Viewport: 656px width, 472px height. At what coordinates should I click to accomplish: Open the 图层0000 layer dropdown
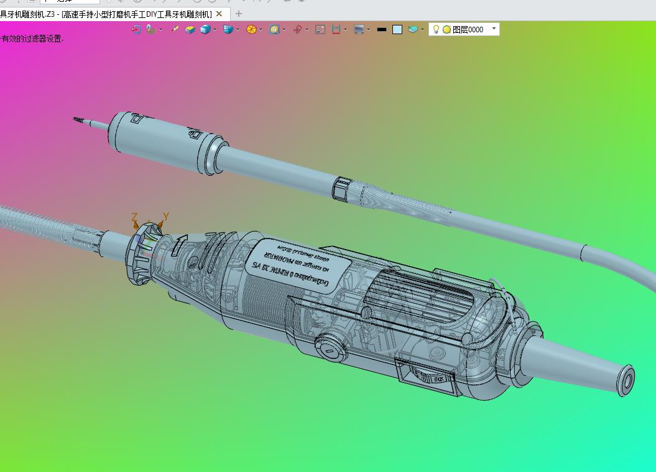pyautogui.click(x=494, y=29)
